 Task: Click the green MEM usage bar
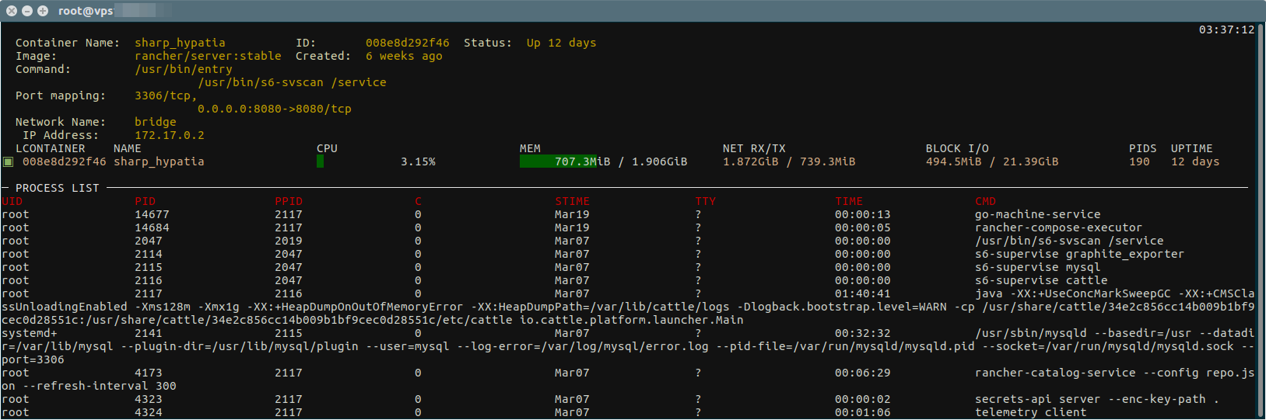(x=557, y=161)
